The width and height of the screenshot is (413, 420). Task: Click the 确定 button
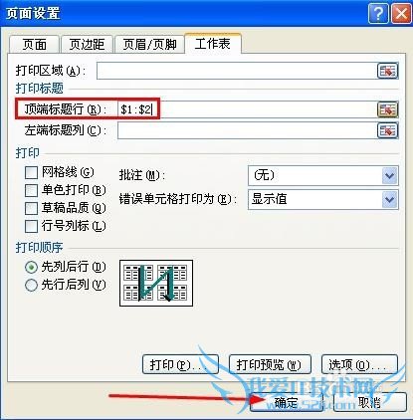[287, 402]
